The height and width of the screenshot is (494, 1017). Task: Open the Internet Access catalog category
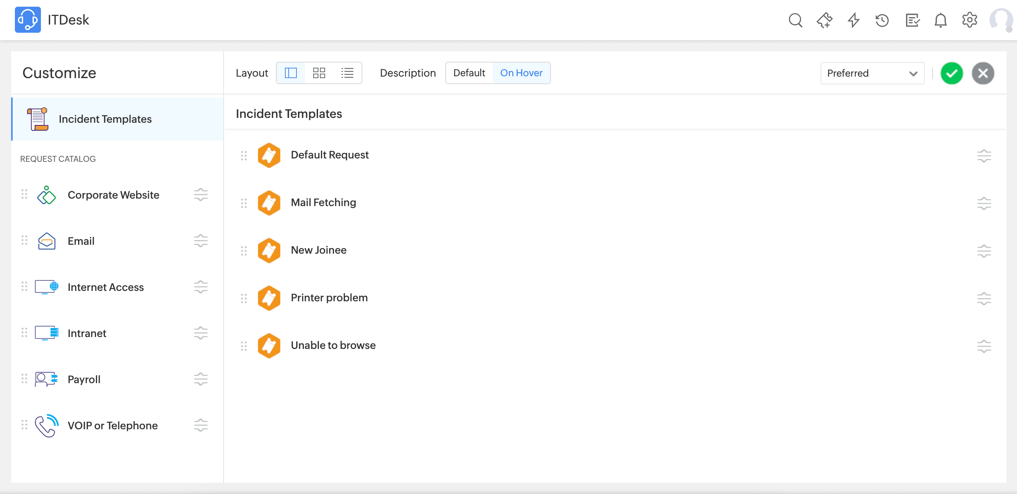[105, 287]
